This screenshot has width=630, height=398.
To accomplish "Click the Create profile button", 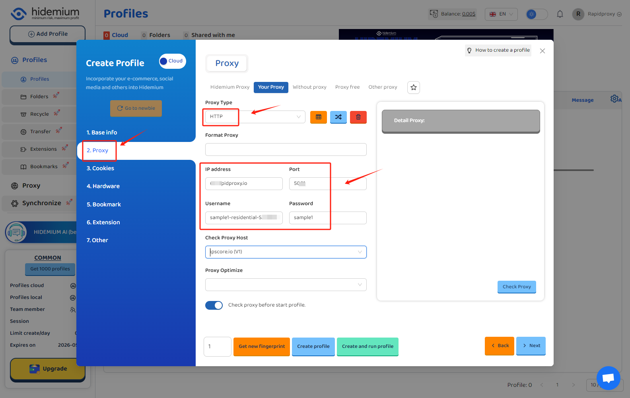I will click(313, 347).
